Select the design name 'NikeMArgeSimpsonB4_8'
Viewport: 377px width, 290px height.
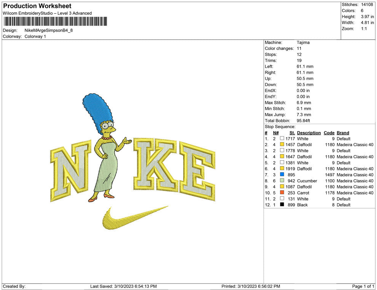click(x=49, y=30)
